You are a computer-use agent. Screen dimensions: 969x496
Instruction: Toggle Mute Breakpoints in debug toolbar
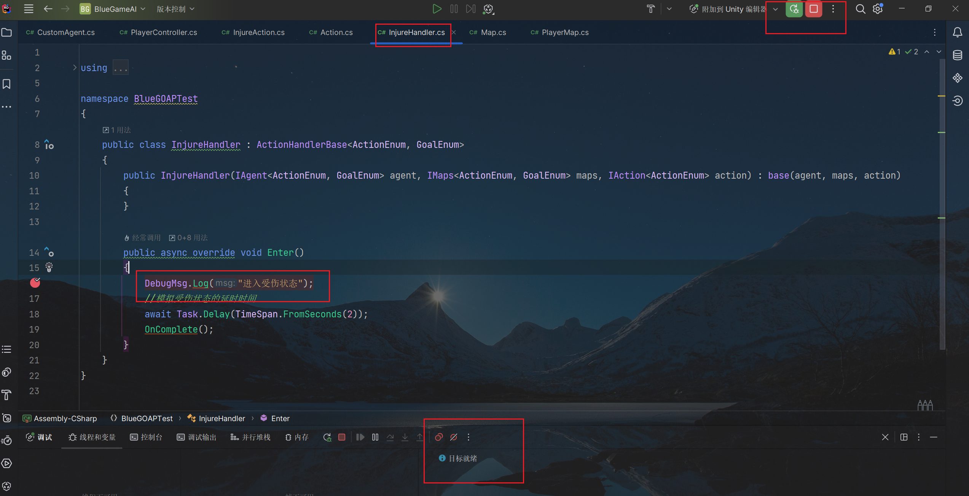(x=454, y=437)
